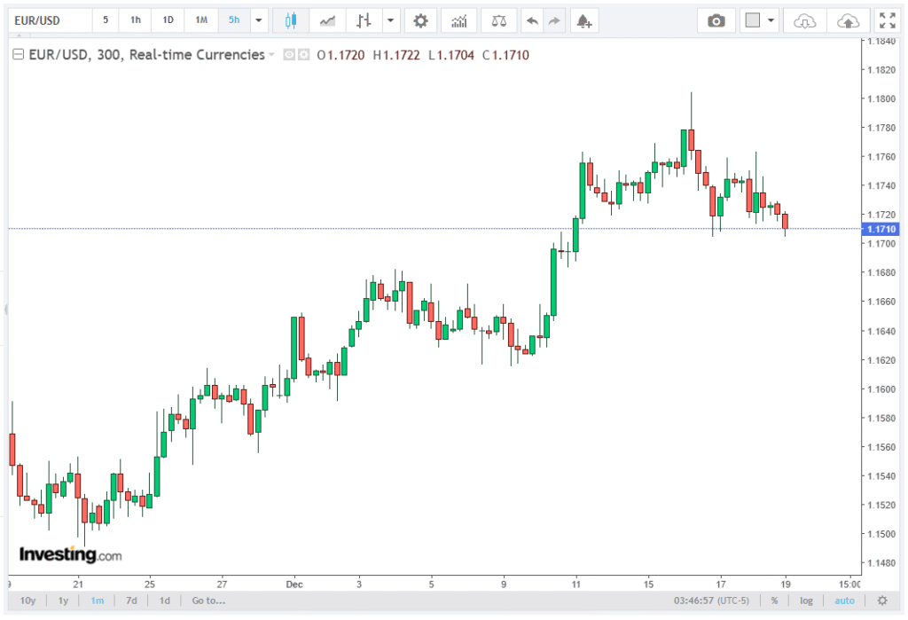Load chart layout from cloud download icon
The image size is (908, 620).
click(804, 20)
